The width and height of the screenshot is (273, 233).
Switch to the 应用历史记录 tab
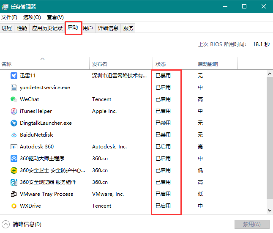click(47, 28)
